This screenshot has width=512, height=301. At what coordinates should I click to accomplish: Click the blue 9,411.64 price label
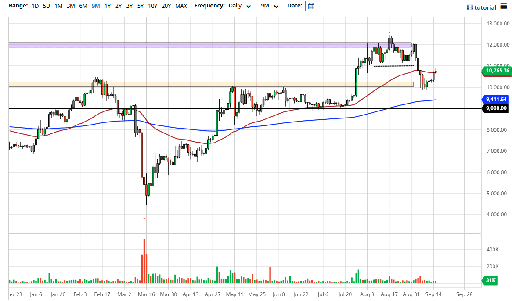pyautogui.click(x=497, y=100)
